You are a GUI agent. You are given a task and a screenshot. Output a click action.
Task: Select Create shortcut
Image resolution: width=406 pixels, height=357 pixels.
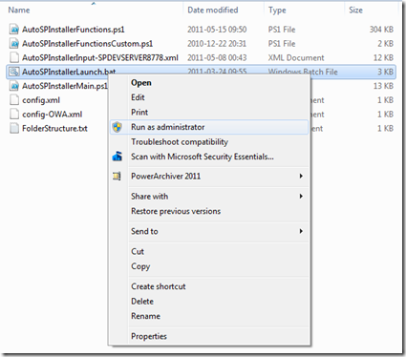[209, 286]
